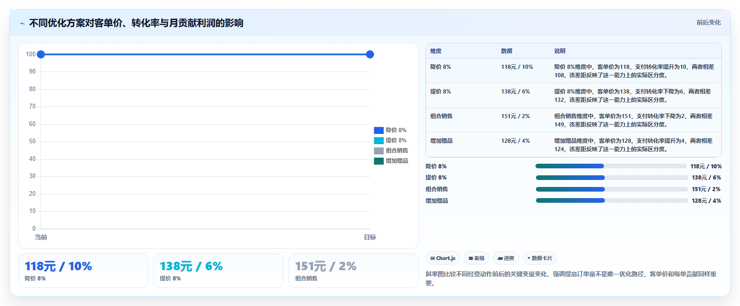Click the 说明 column header
Screen dimensions: 740x306
[560, 51]
